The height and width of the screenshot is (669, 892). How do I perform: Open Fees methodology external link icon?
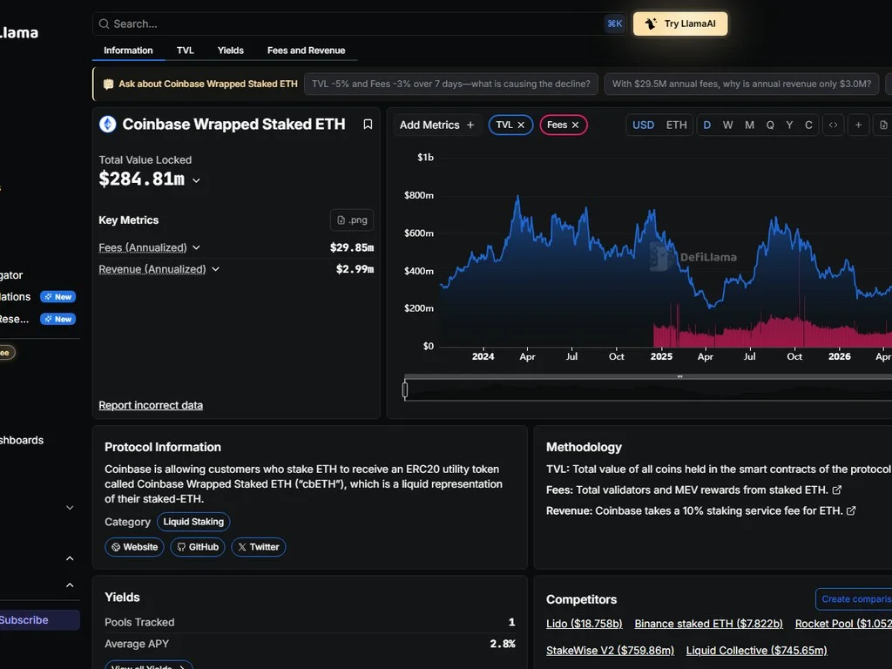click(837, 490)
